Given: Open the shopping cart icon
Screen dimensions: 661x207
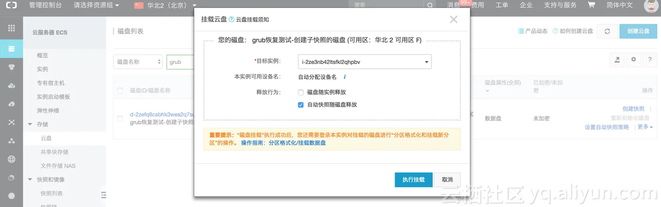Looking at the screenshot, I should click(x=591, y=5).
